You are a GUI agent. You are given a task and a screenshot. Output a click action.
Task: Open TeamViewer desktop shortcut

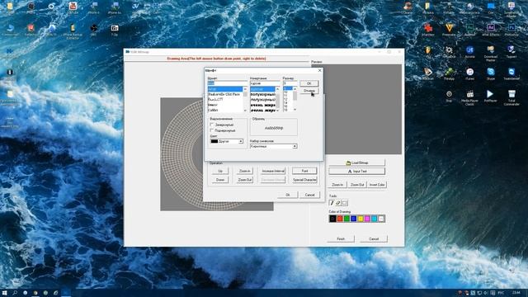click(x=511, y=73)
